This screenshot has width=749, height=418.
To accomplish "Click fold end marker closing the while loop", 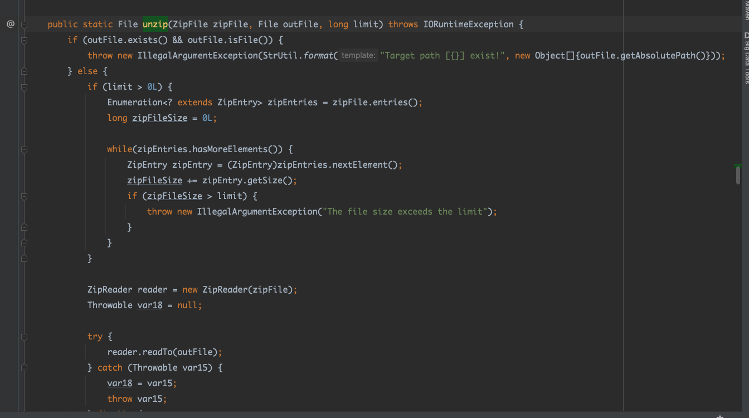I will pos(24,243).
